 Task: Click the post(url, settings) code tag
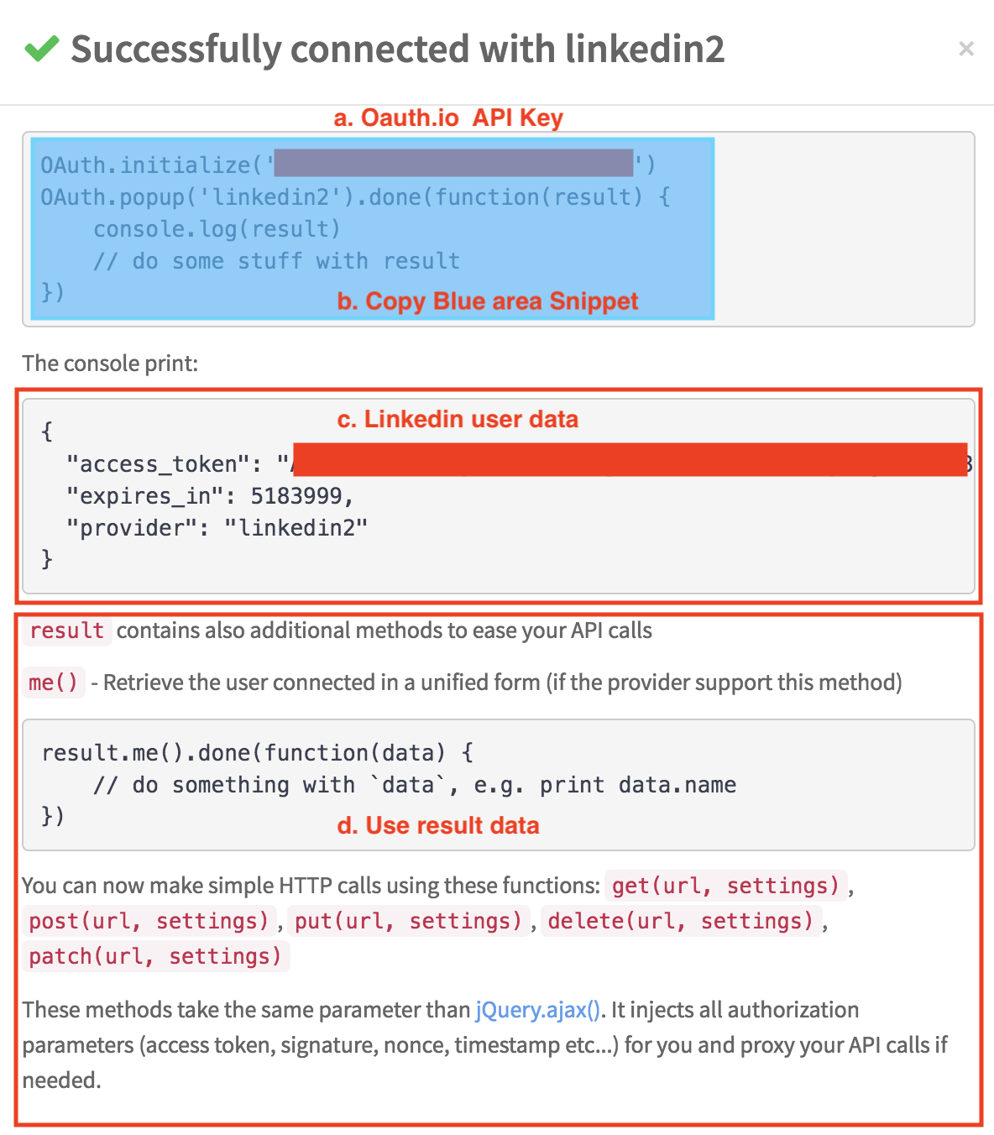[x=149, y=921]
